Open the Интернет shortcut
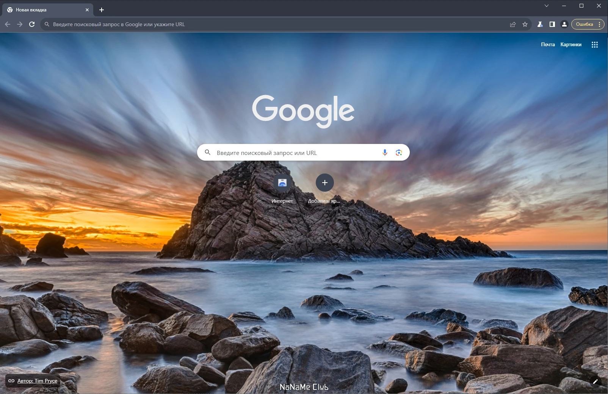The height and width of the screenshot is (394, 608). [282, 189]
